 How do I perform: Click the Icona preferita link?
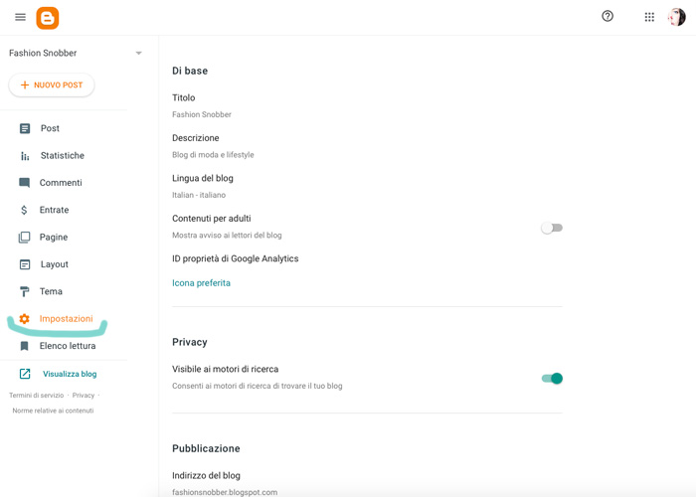[x=201, y=283]
